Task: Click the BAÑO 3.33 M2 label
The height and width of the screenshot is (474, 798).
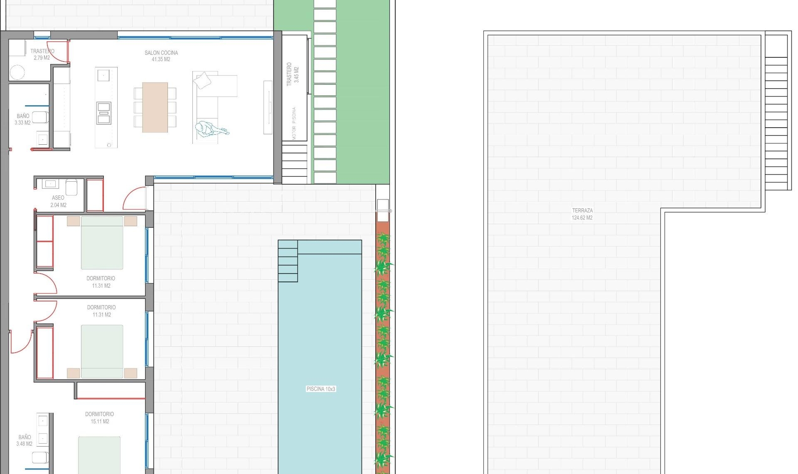Action: [x=22, y=119]
